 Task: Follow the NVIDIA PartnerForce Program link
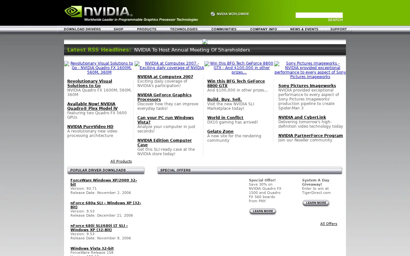coord(310,136)
